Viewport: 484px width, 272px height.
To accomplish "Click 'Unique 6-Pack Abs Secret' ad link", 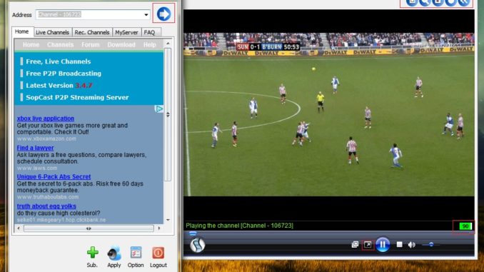I will click(x=54, y=176).
